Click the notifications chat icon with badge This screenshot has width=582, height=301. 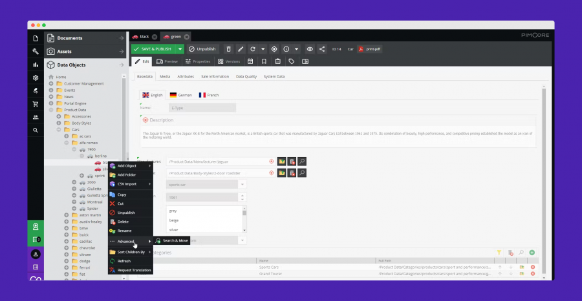[36, 240]
